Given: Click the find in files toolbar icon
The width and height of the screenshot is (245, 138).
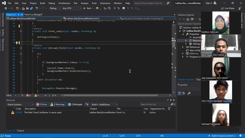Looking at the screenshot, I should [97, 8].
